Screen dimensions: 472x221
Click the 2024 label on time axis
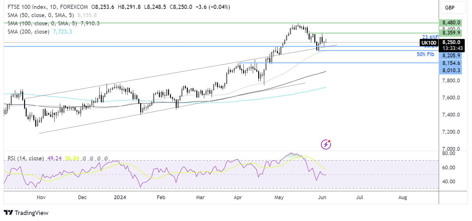(x=120, y=198)
